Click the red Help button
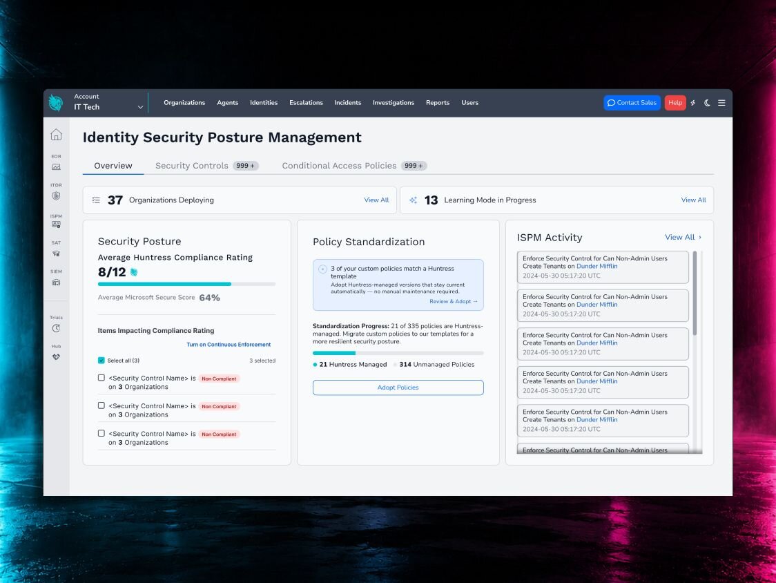Image resolution: width=776 pixels, height=583 pixels. [675, 102]
